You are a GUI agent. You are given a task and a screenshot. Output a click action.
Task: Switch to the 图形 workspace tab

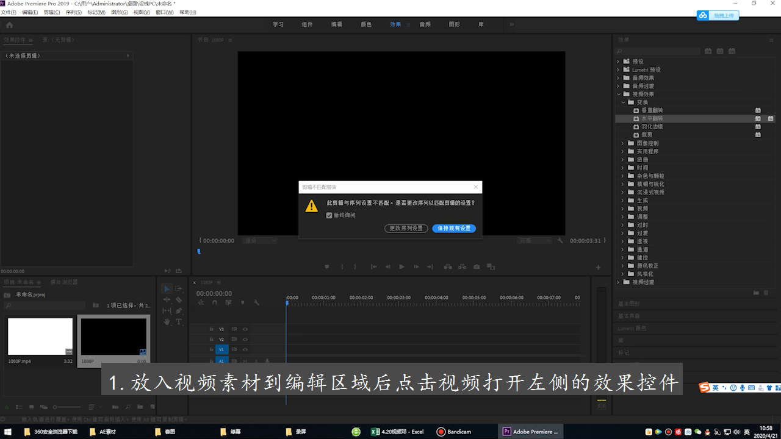(x=455, y=24)
